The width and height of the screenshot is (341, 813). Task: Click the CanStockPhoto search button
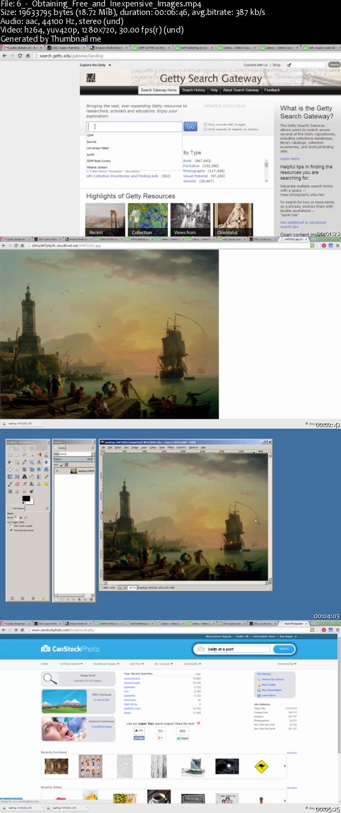pyautogui.click(x=283, y=649)
